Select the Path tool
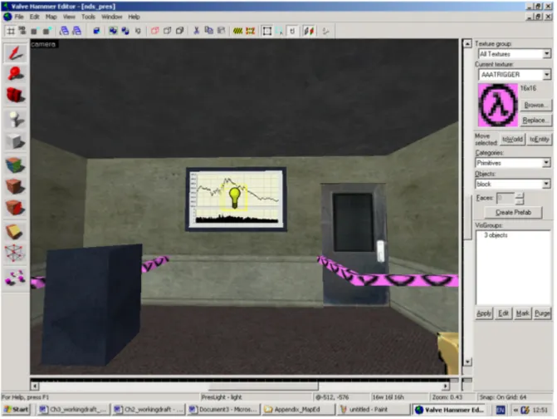 tap(15, 278)
